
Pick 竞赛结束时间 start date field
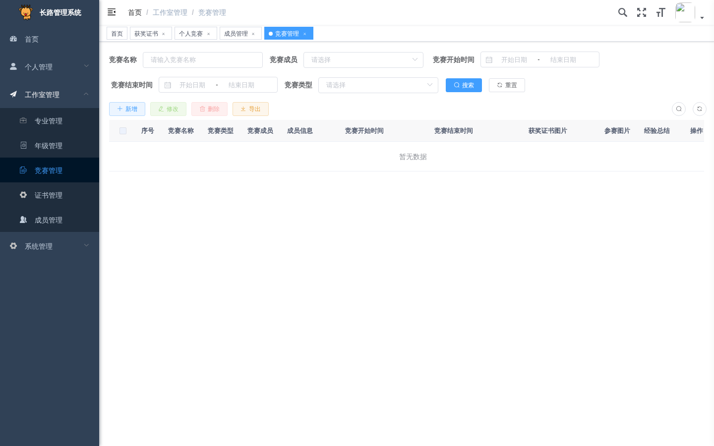coord(192,85)
